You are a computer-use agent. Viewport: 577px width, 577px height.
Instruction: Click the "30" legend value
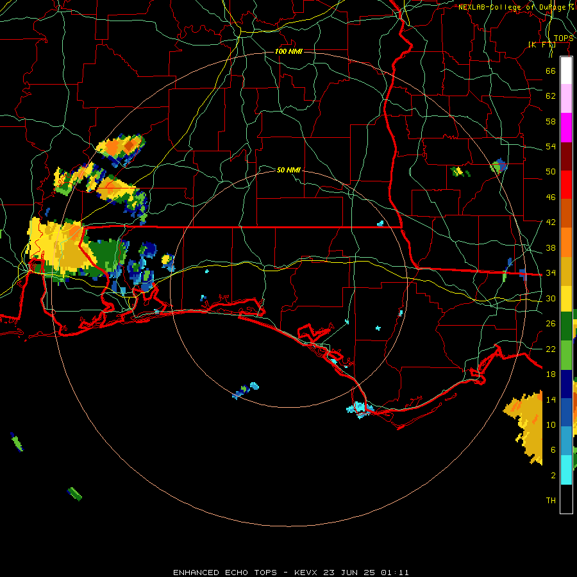coord(551,298)
